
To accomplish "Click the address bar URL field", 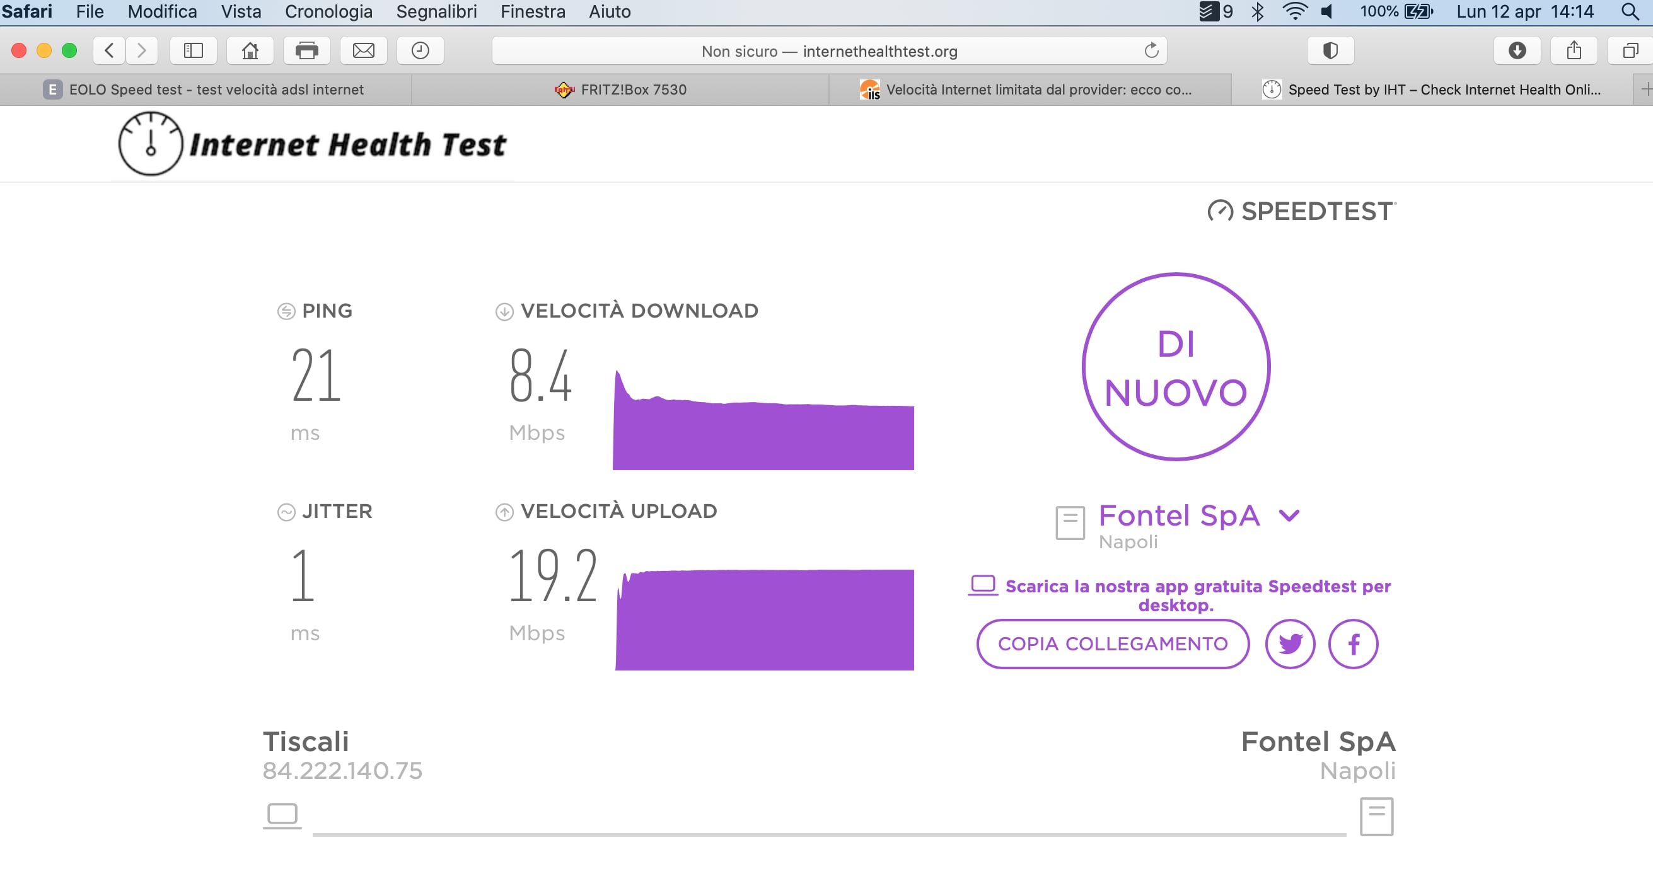I will click(828, 50).
